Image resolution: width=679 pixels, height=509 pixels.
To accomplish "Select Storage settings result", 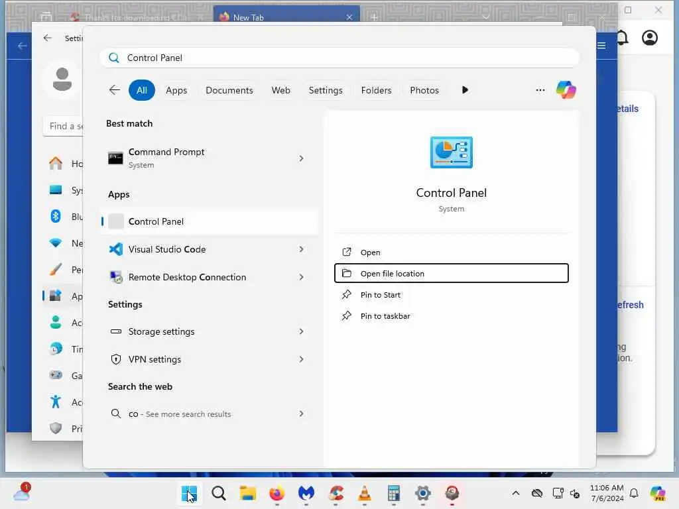I will point(209,331).
